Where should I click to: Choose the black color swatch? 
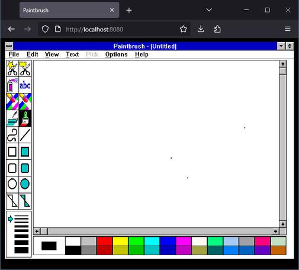73,250
